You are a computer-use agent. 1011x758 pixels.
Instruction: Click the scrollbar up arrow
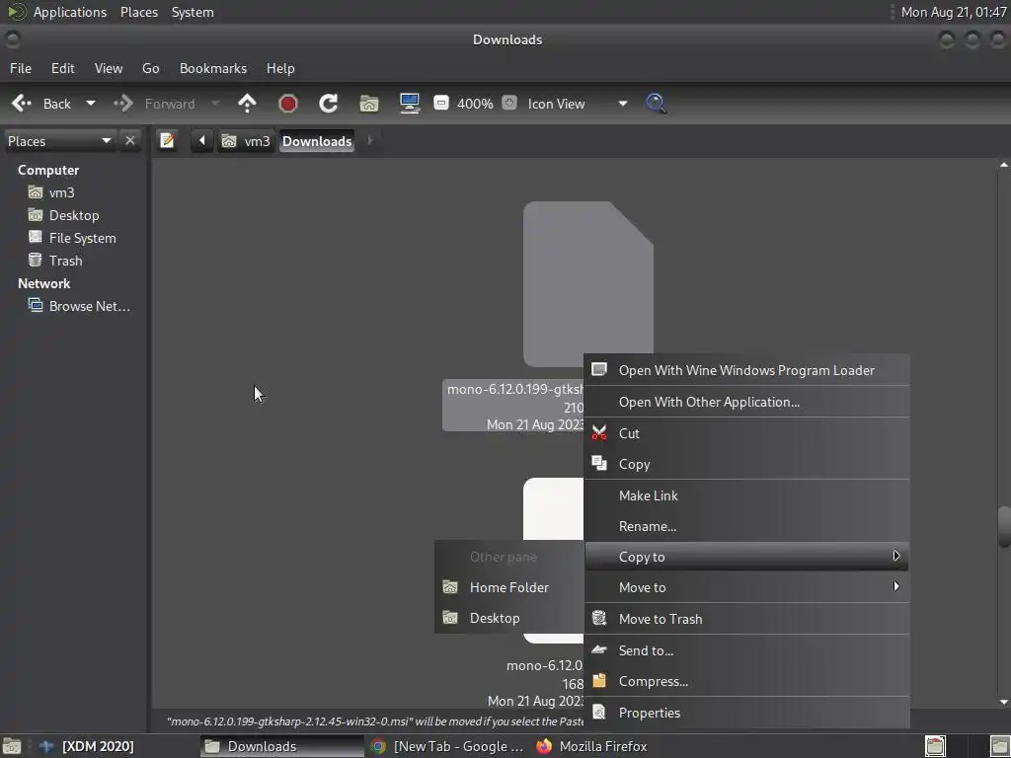point(1004,165)
